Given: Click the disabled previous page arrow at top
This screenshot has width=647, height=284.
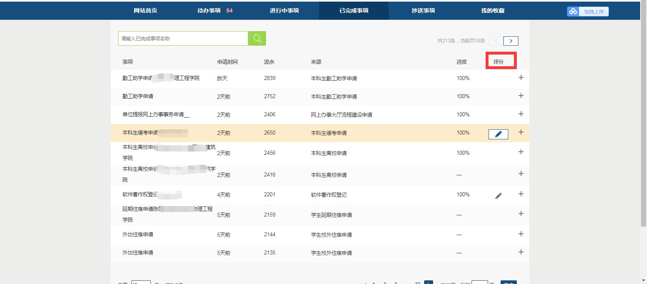Looking at the screenshot, I should [496, 41].
